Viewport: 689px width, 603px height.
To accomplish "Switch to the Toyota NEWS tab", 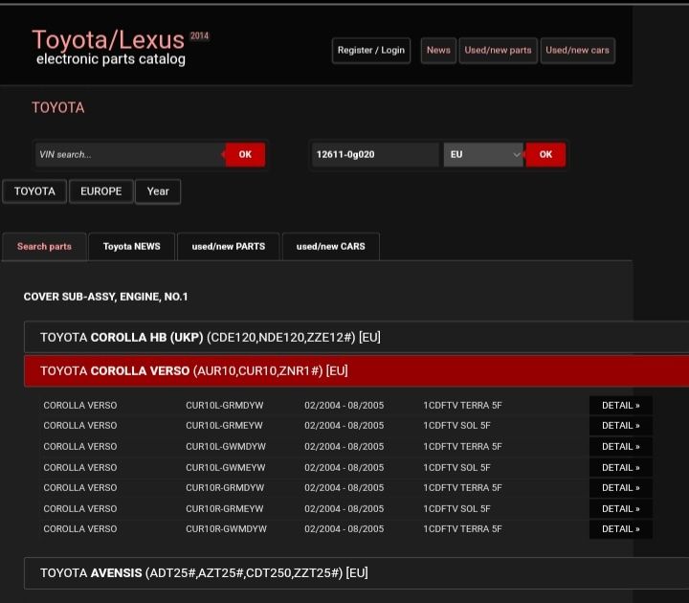I will tap(132, 247).
